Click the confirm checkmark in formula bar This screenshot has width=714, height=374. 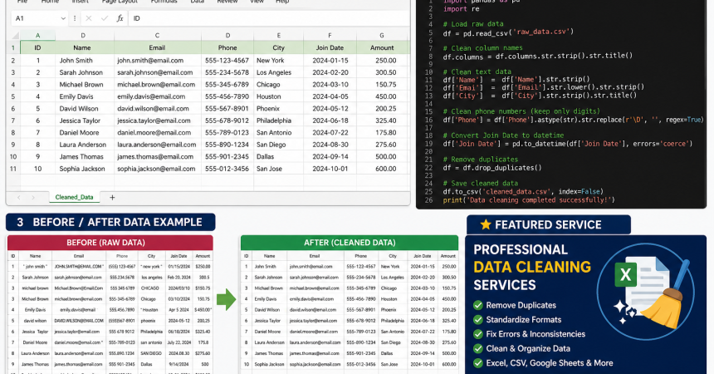click(106, 17)
